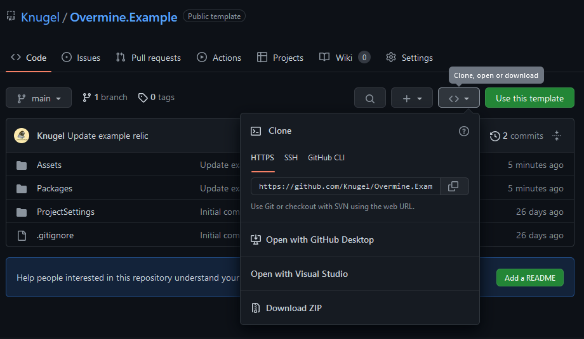View the 0 tags link

156,98
